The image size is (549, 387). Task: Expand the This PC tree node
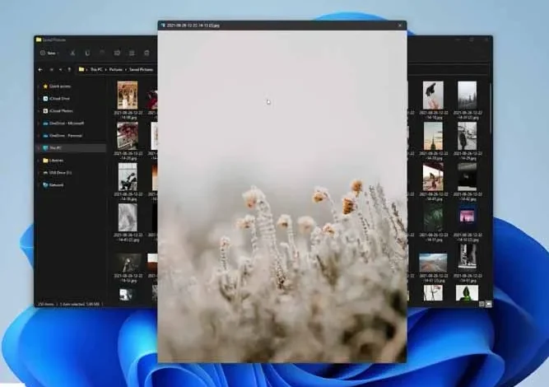(x=39, y=148)
